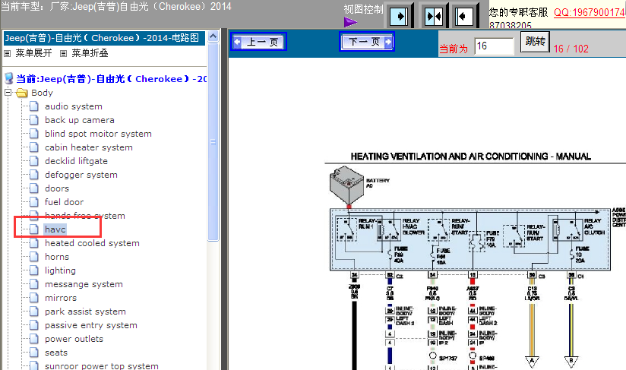Click the computer icon beside 当前:Jeep

coord(9,79)
